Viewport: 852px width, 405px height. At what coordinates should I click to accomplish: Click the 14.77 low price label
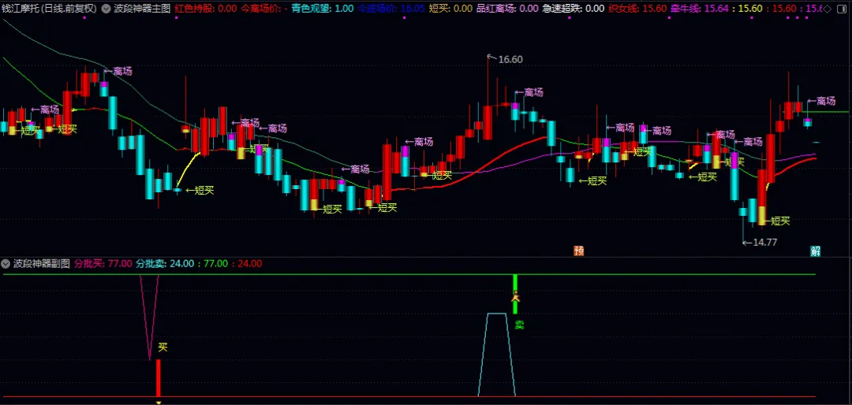point(764,242)
